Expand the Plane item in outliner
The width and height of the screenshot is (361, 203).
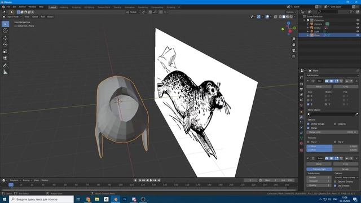point(308,35)
